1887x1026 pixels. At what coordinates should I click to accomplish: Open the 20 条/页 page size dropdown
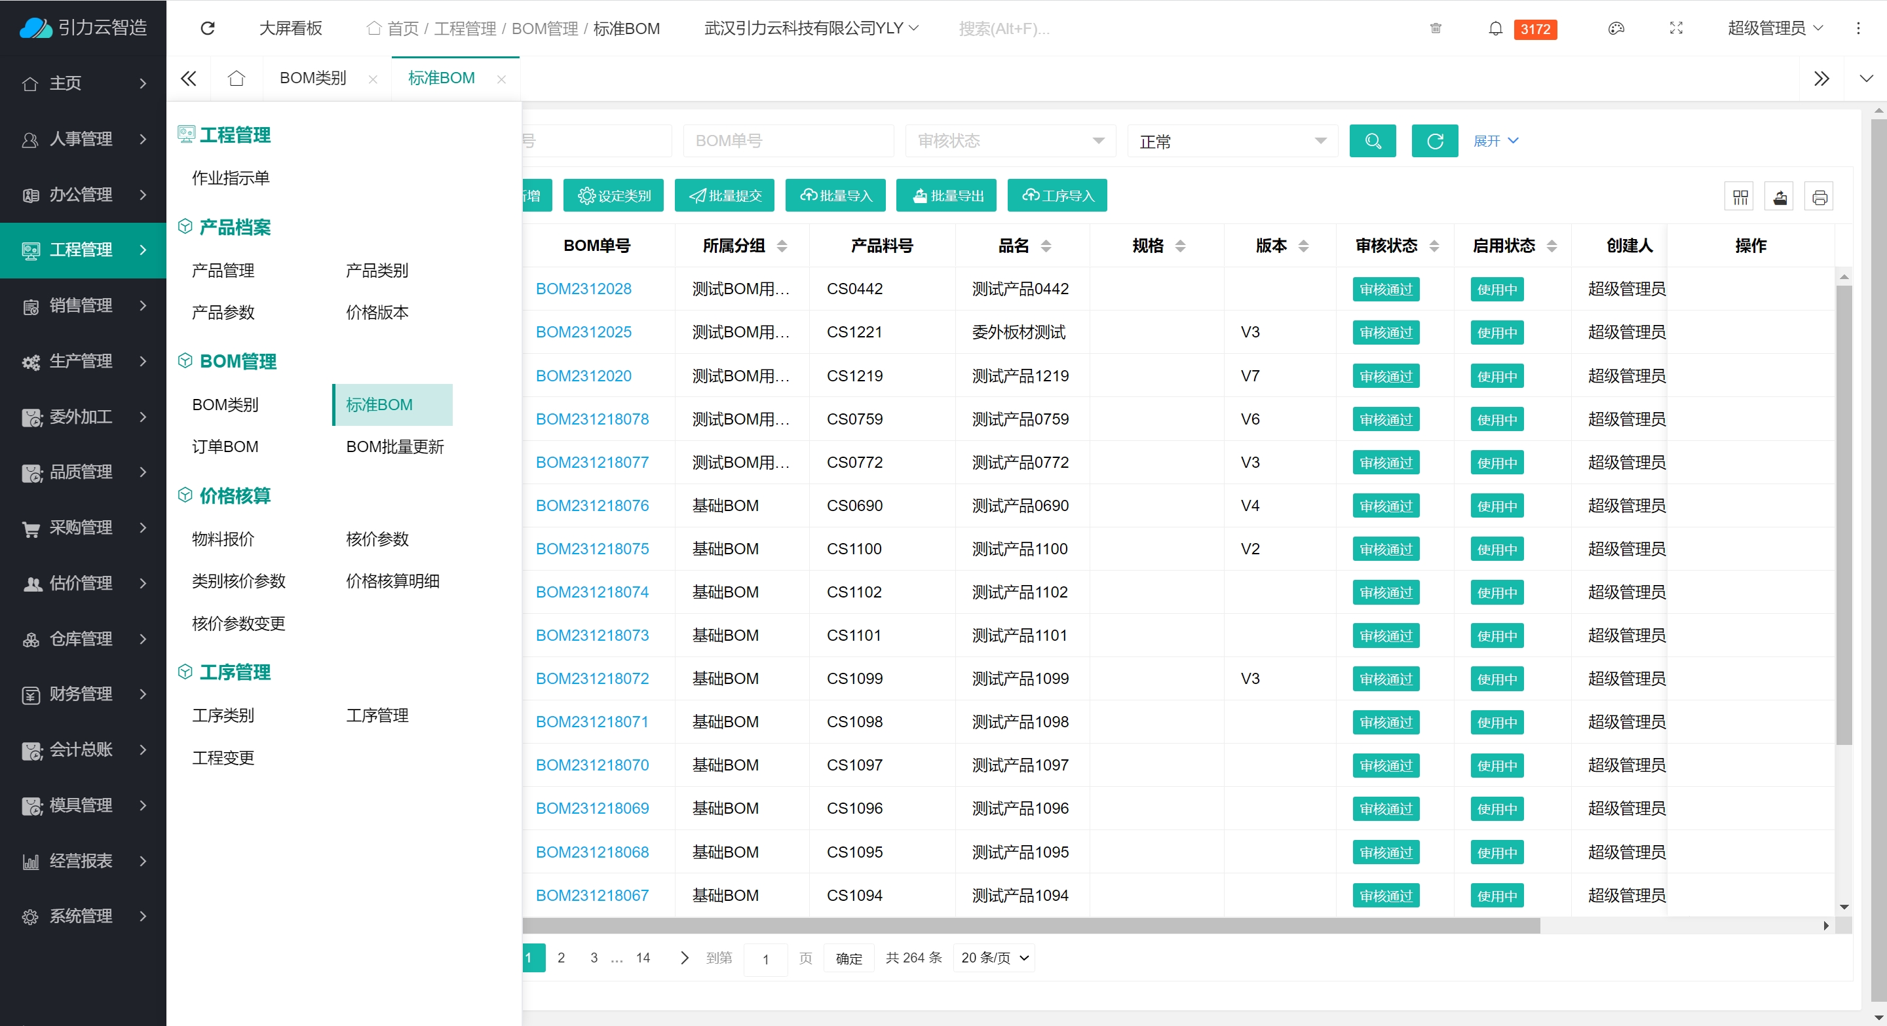tap(994, 958)
